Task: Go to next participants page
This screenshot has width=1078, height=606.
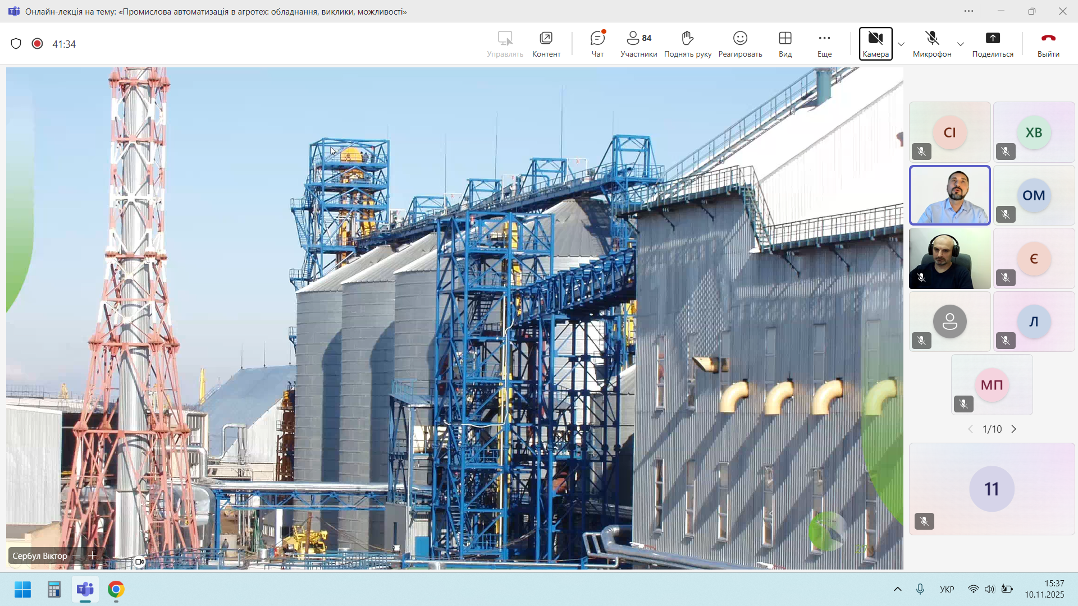Action: coord(1013,429)
